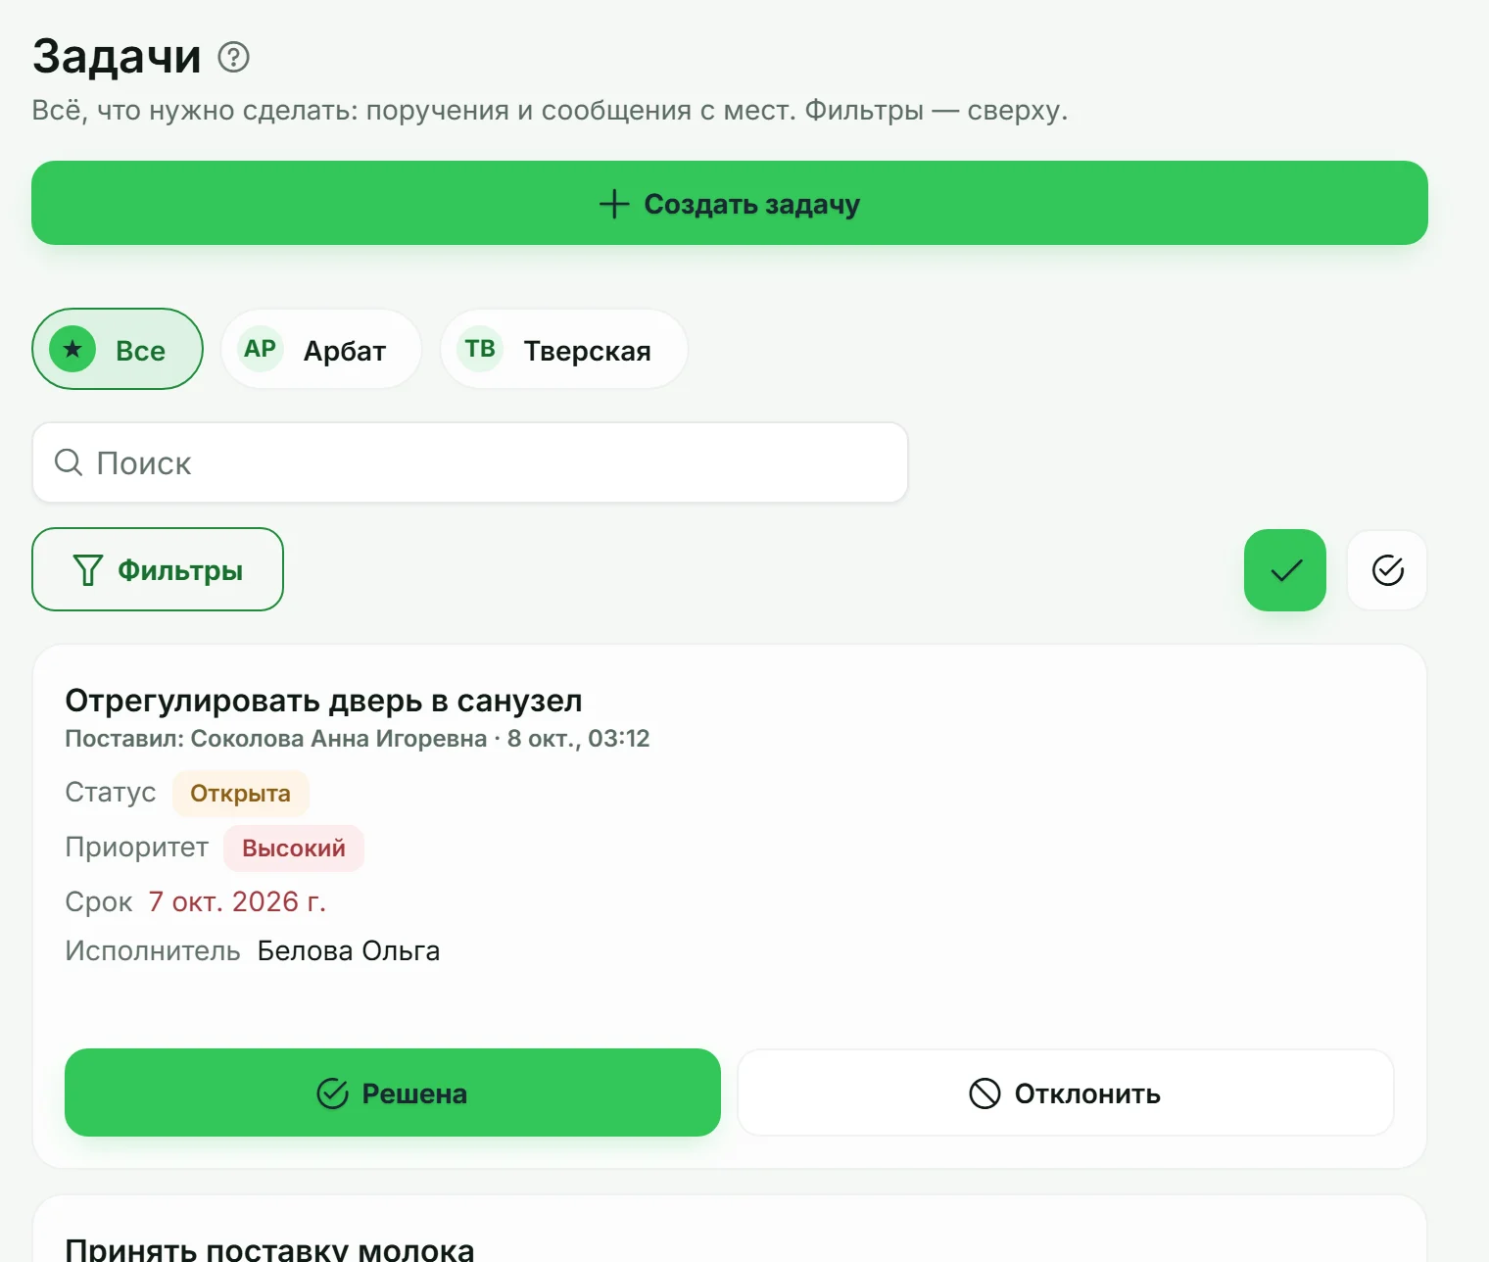Click the Высокий priority badge
Screen dimensions: 1489x1262
click(294, 848)
